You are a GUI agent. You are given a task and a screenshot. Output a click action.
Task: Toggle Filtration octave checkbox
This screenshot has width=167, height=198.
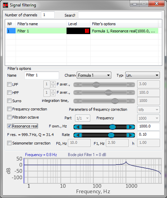click(9, 117)
